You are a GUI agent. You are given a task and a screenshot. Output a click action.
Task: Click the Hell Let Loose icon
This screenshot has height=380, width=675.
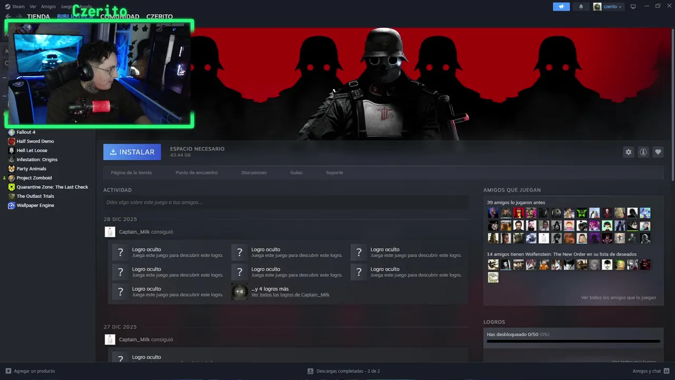pyautogui.click(x=12, y=150)
